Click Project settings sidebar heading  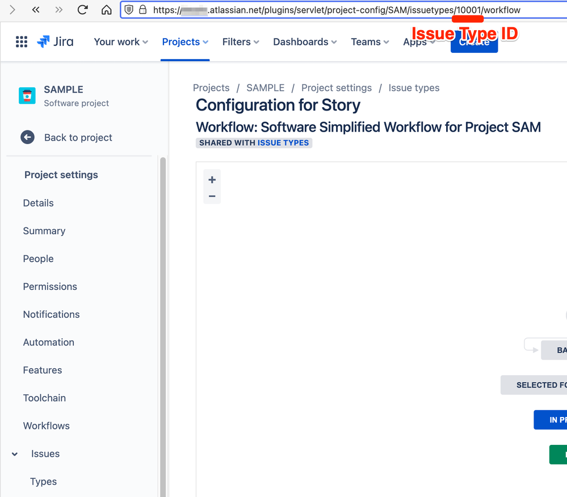coord(61,175)
